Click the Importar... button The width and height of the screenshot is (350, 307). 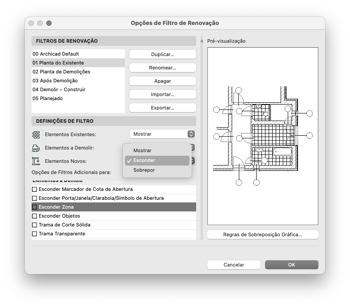[x=163, y=94]
